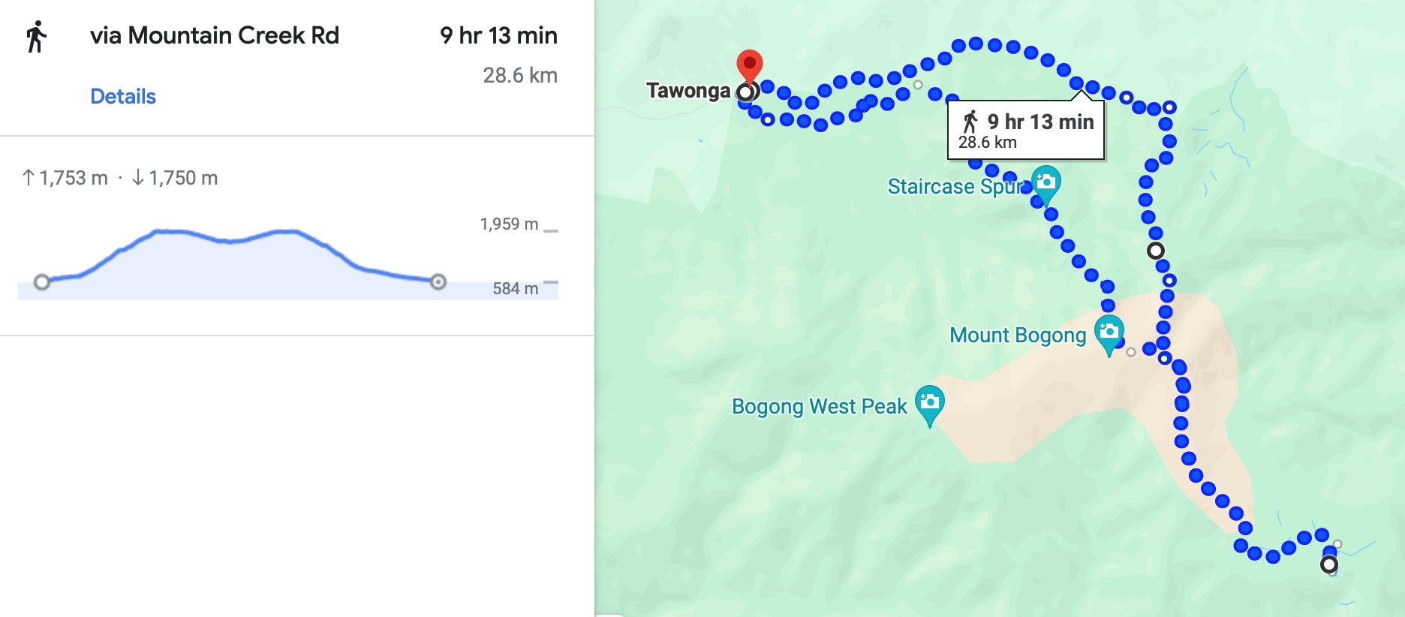This screenshot has width=1405, height=617.
Task: Click the elevation profile start point
Action: (42, 282)
